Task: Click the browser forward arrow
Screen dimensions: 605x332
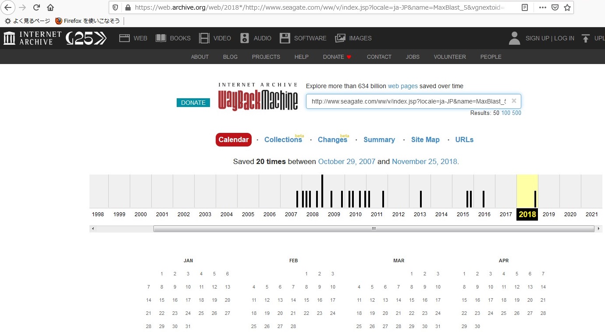Action: [x=22, y=7]
